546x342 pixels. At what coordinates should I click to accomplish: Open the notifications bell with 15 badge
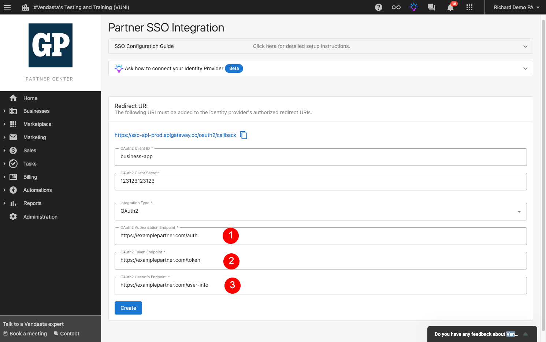(451, 7)
